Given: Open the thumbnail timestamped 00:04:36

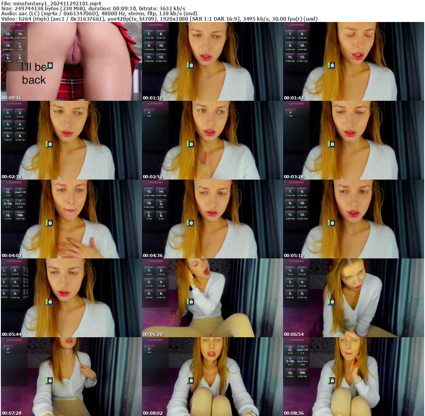Looking at the screenshot, I should (212, 218).
